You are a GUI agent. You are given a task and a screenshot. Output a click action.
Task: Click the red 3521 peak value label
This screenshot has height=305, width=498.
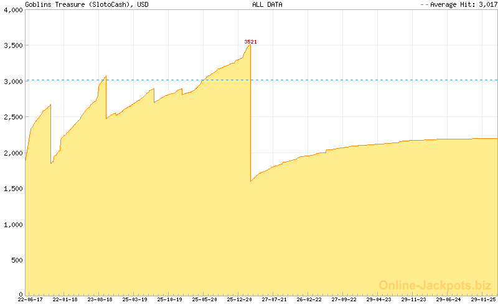point(250,42)
